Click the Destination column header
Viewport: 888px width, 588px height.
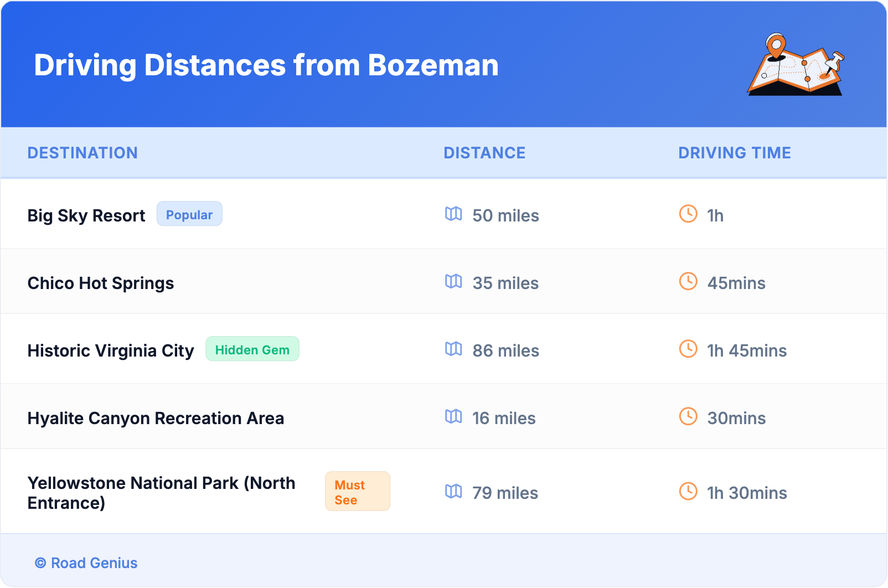point(82,153)
